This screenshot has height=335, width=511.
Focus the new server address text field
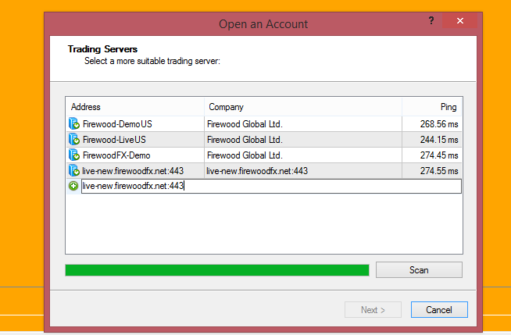[270, 186]
